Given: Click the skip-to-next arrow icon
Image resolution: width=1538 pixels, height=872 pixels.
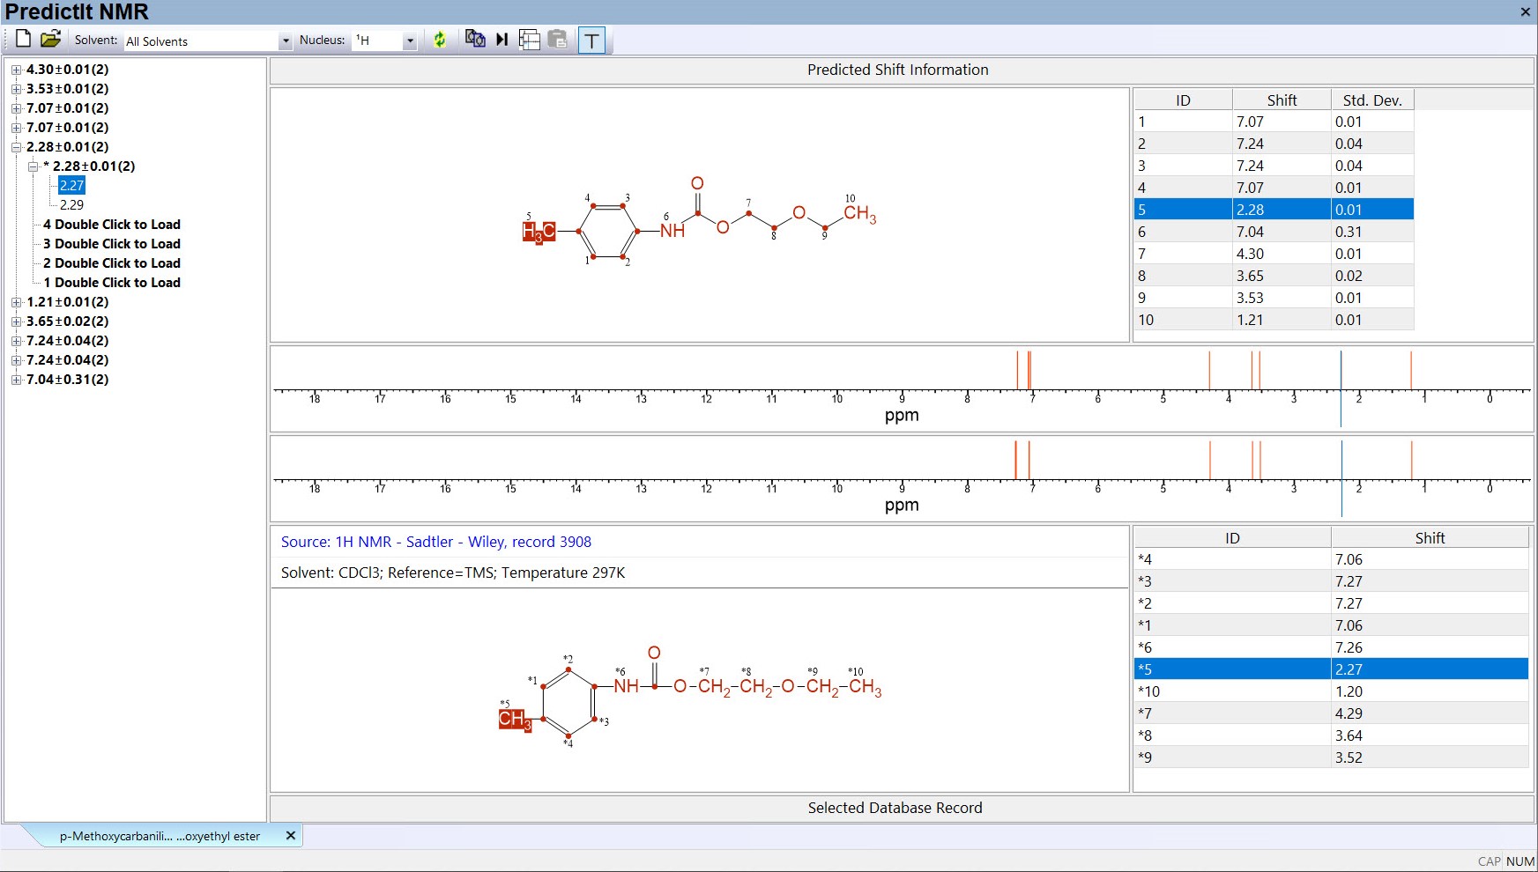Looking at the screenshot, I should (502, 40).
